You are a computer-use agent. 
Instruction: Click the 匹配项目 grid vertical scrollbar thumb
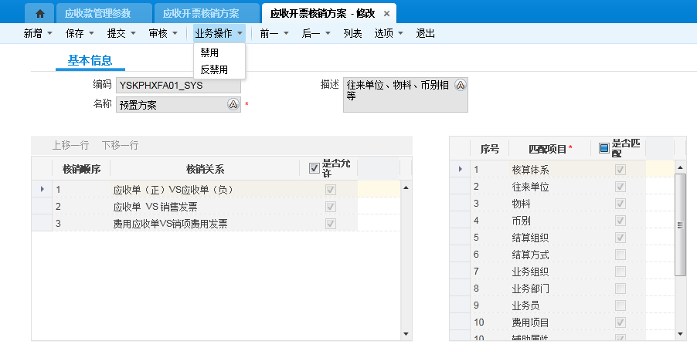coord(680,224)
